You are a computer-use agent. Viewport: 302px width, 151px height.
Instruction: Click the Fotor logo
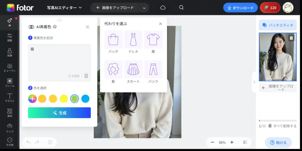(x=20, y=8)
